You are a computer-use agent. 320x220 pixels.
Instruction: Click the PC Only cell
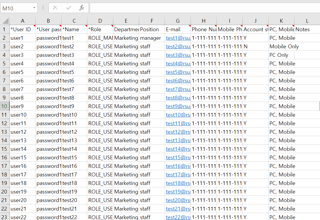coord(281,55)
